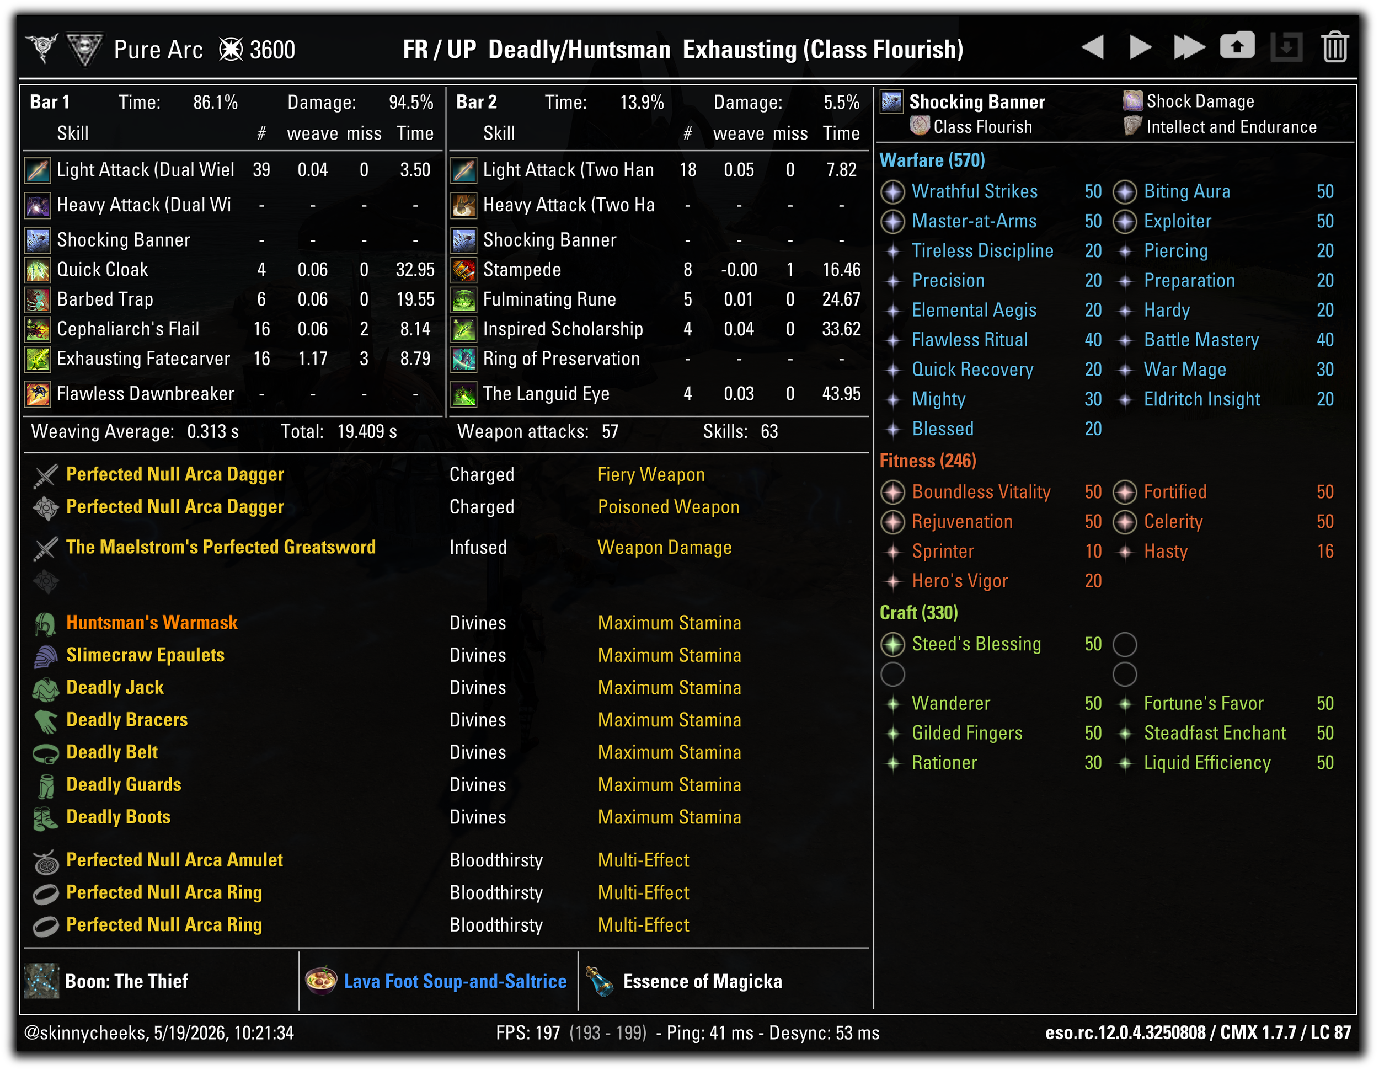Click the Light Attack (Dual Wield) icon
The width and height of the screenshot is (1379, 1070).
(38, 170)
